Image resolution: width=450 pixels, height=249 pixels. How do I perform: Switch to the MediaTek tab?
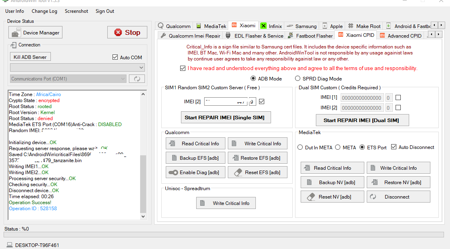click(211, 26)
